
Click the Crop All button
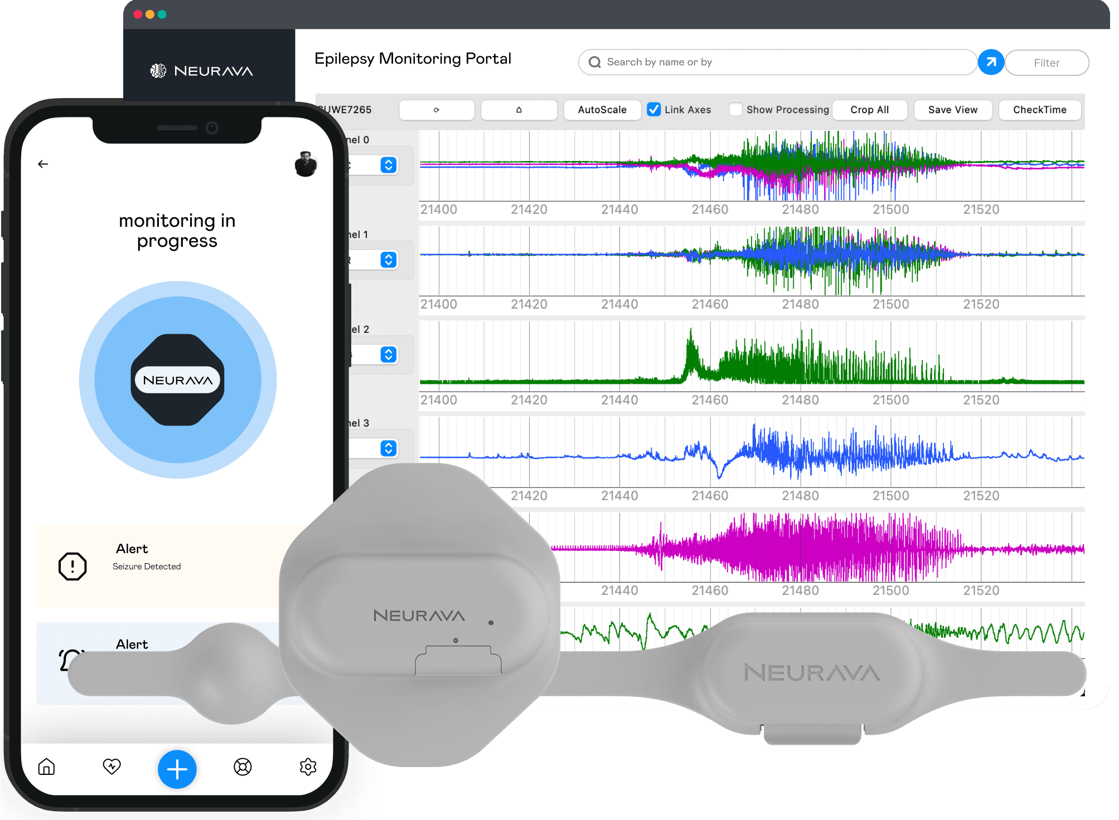(869, 110)
